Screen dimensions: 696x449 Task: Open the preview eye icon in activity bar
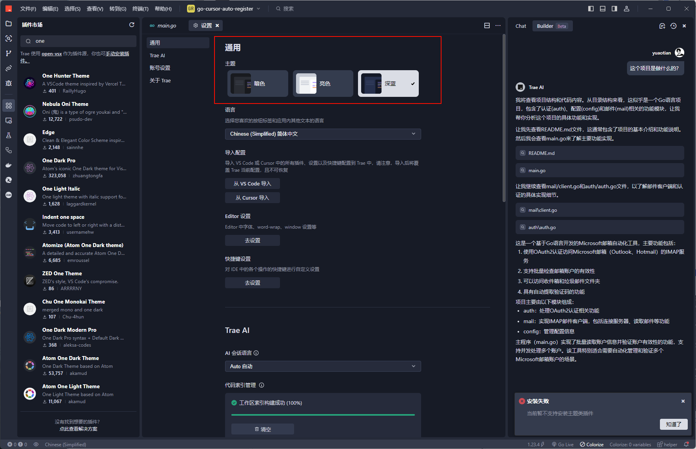tap(9, 68)
